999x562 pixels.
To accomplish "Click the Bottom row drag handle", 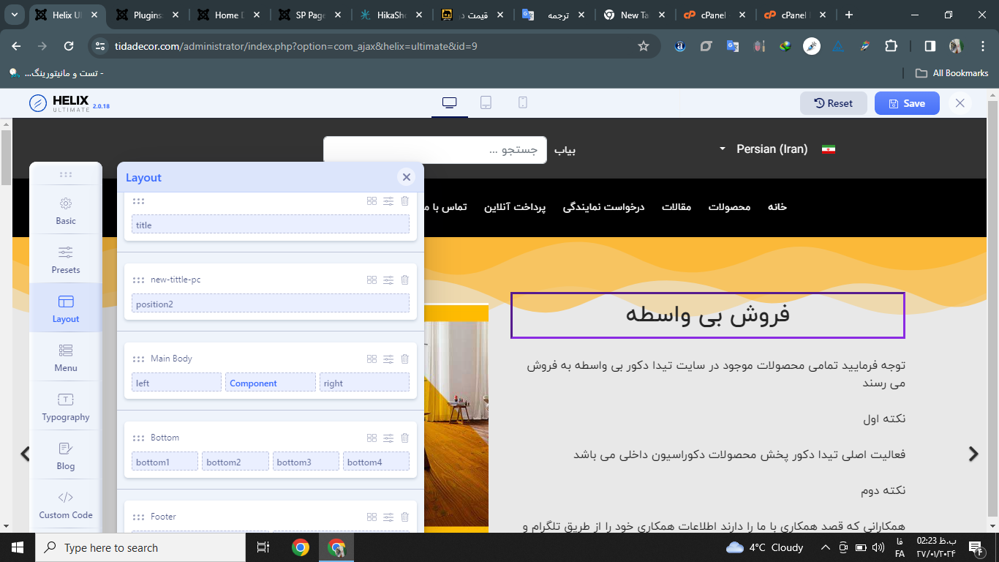I will pyautogui.click(x=138, y=438).
